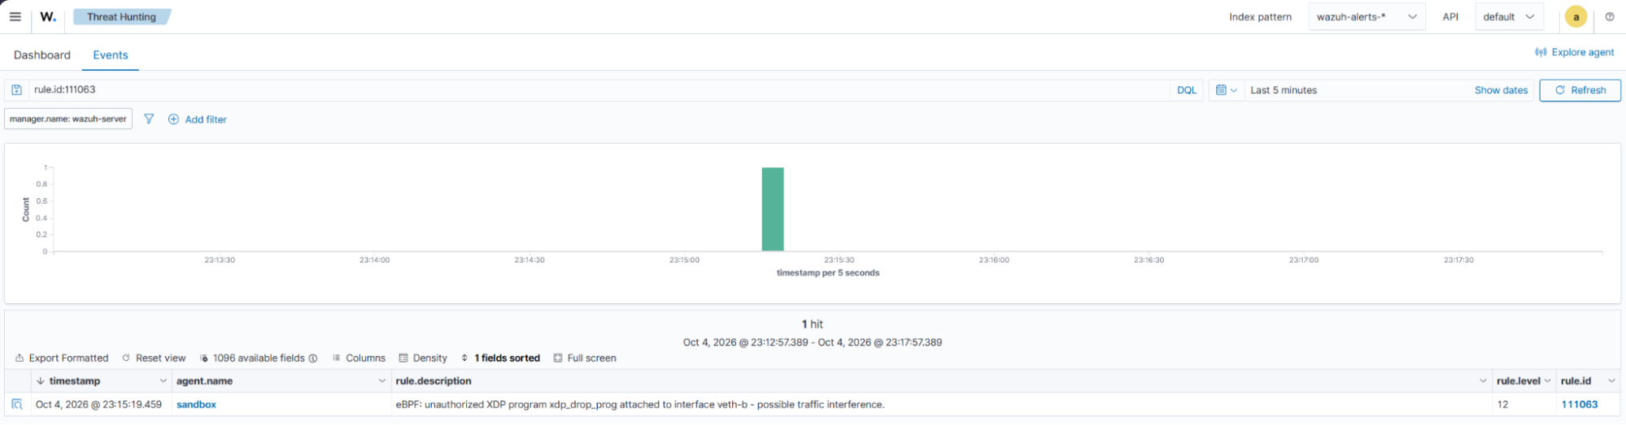Click the rule.id:111063 query input
The height and width of the screenshot is (425, 1626).
(x=599, y=90)
